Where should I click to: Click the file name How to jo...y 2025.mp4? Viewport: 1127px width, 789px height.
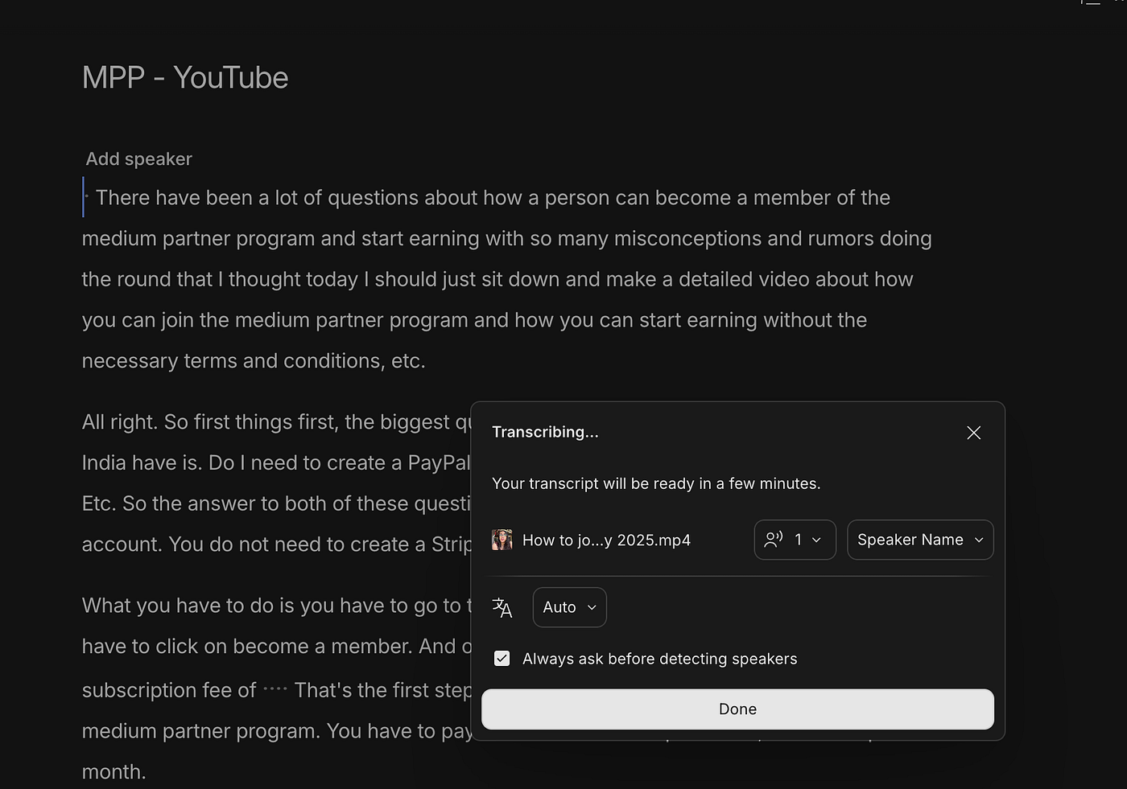point(606,540)
